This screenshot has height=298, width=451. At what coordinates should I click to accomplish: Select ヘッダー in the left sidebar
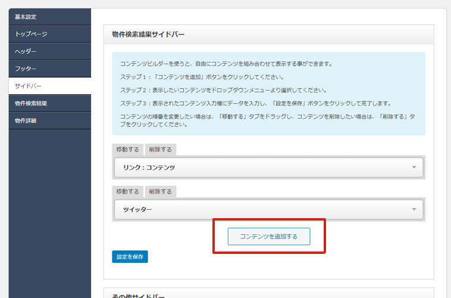(x=26, y=51)
